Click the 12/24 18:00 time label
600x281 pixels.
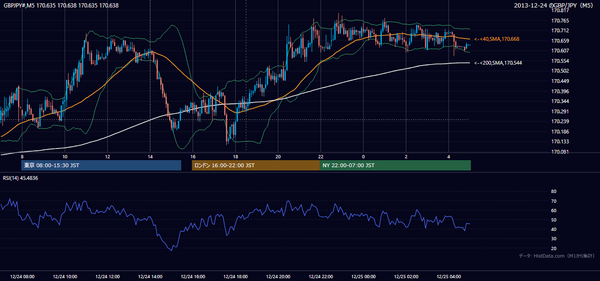coord(236,277)
